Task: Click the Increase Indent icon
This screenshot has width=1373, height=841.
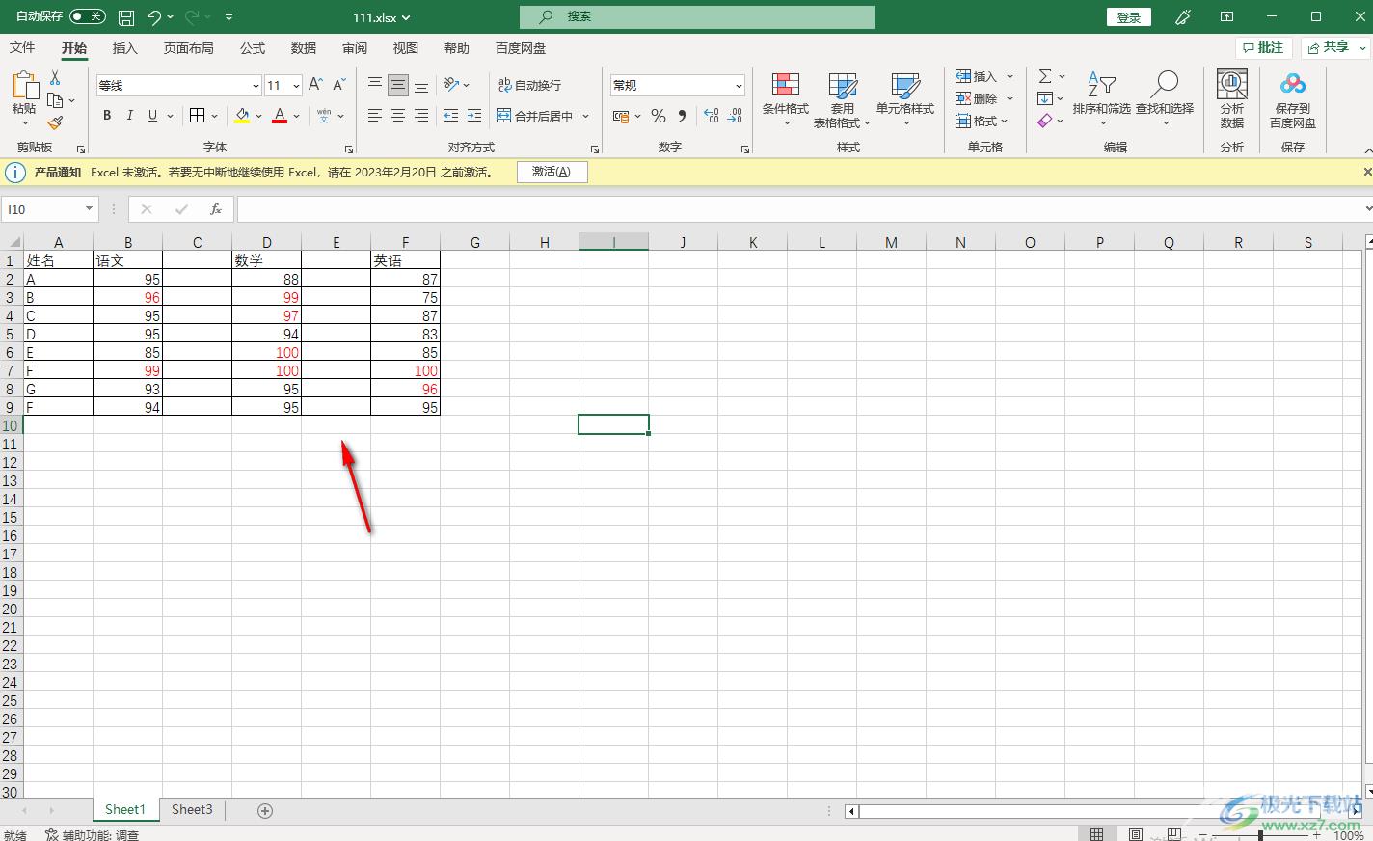Action: (x=473, y=116)
